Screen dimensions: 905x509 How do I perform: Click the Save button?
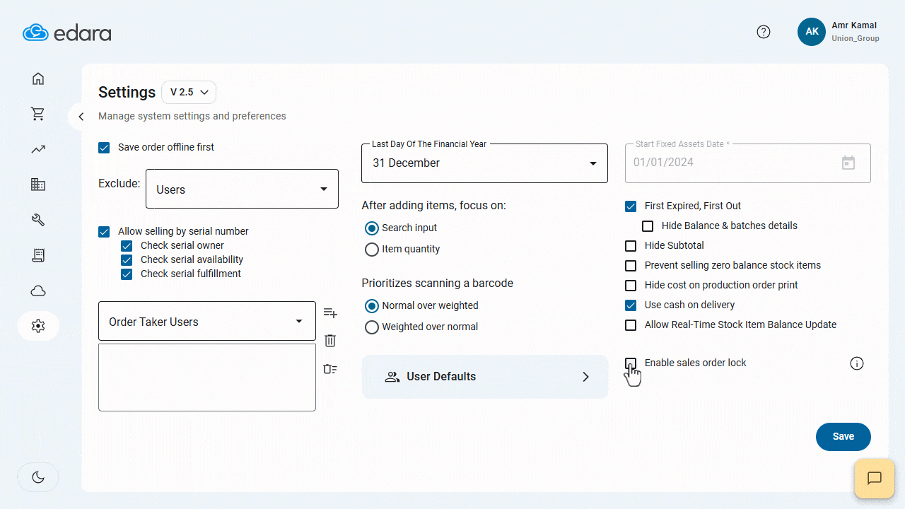(x=843, y=437)
